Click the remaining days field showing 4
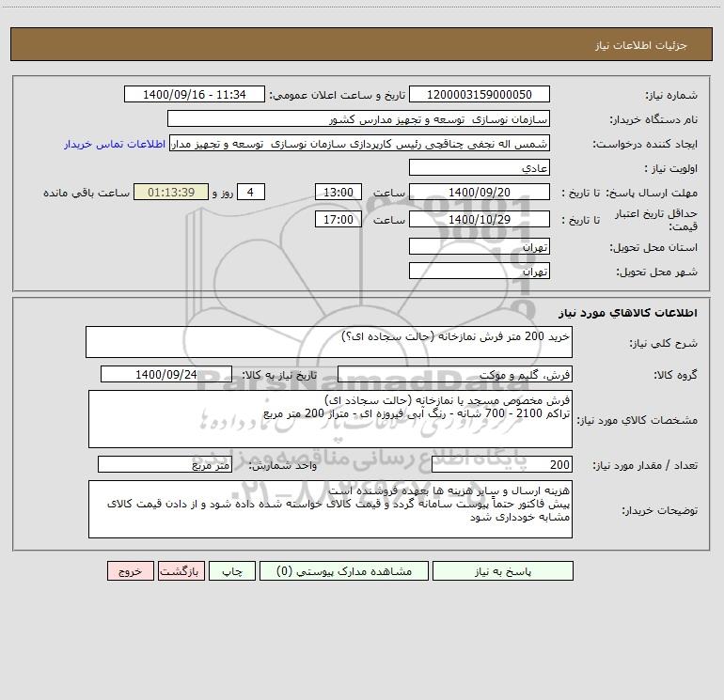 click(251, 192)
